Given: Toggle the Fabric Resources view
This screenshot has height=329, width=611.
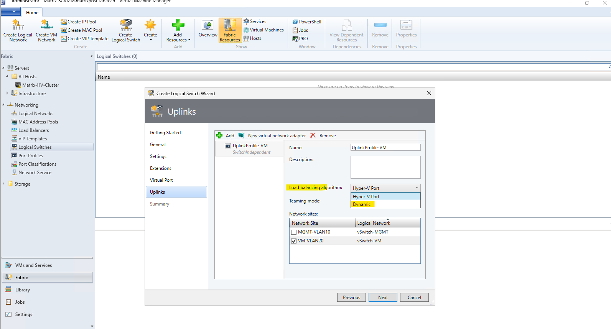Looking at the screenshot, I should [230, 30].
